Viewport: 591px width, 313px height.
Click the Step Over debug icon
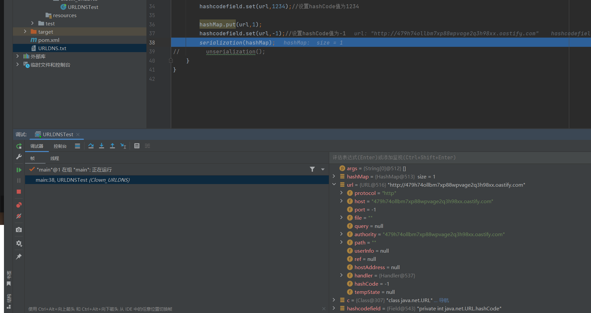[x=91, y=146]
